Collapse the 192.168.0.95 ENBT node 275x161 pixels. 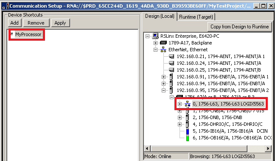[x=163, y=91]
